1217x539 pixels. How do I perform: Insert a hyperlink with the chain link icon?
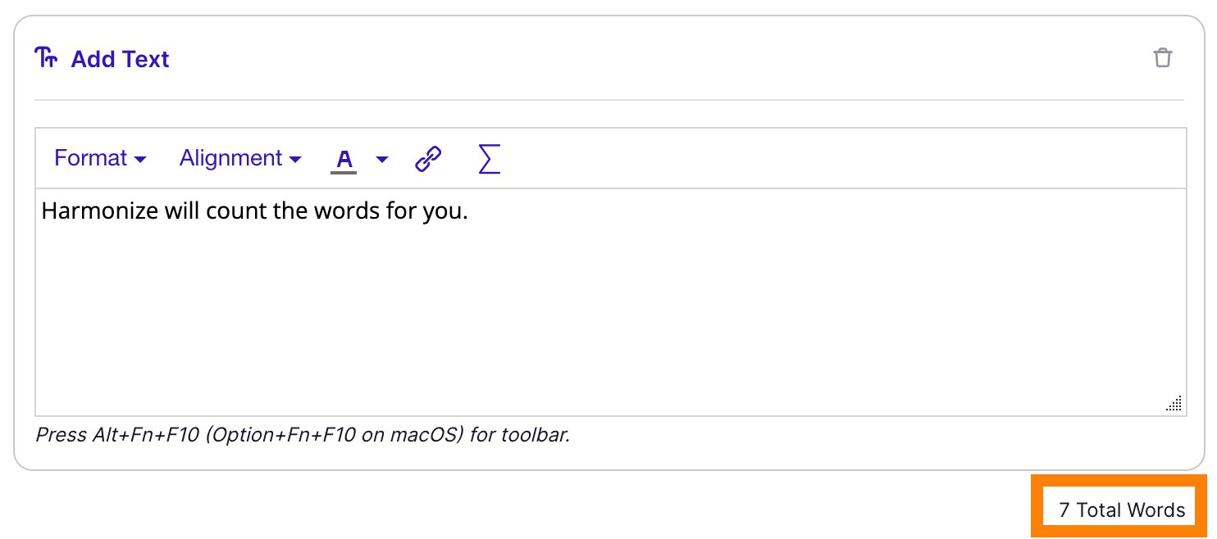[428, 158]
